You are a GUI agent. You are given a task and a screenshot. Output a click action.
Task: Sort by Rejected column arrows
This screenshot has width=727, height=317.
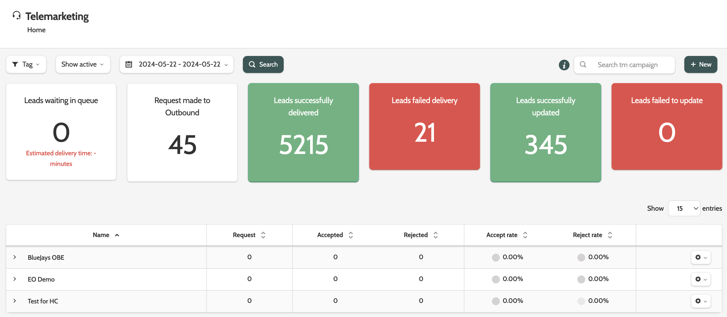click(x=436, y=235)
